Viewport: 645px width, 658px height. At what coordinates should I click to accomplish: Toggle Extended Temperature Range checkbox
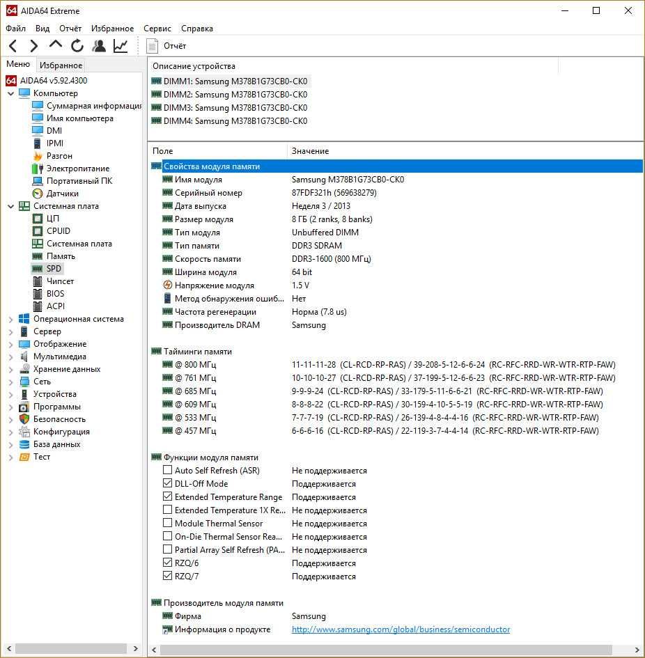tap(168, 496)
